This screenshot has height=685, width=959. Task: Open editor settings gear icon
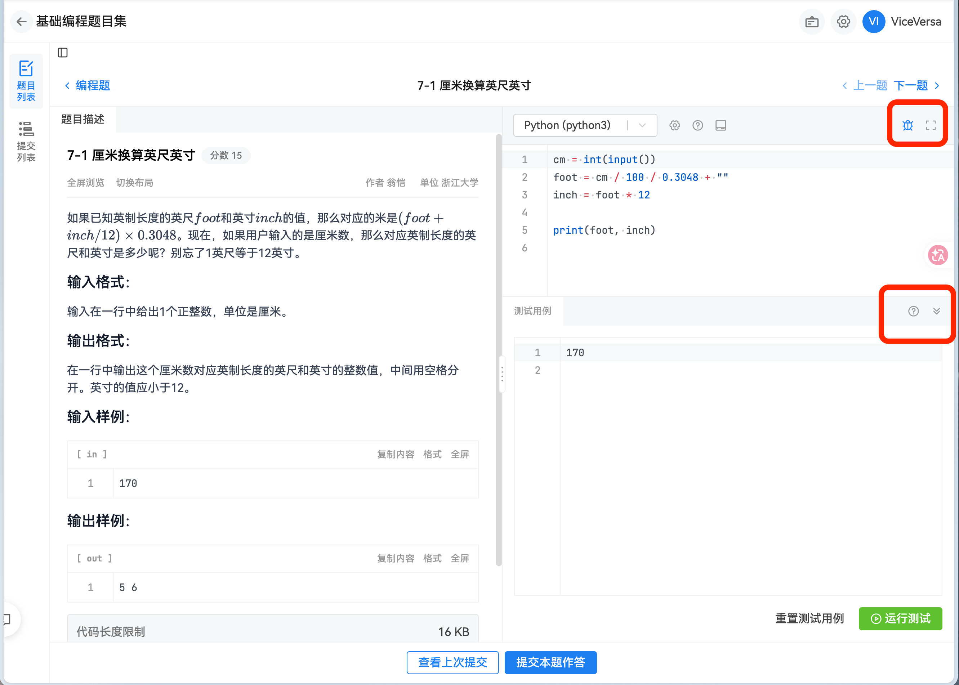pyautogui.click(x=674, y=126)
